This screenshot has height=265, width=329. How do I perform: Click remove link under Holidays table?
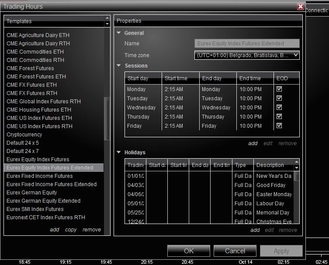click(x=288, y=230)
